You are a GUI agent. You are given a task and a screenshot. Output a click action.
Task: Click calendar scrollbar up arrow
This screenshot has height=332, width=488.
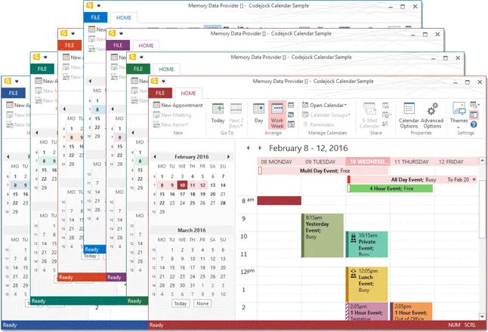coord(482,161)
